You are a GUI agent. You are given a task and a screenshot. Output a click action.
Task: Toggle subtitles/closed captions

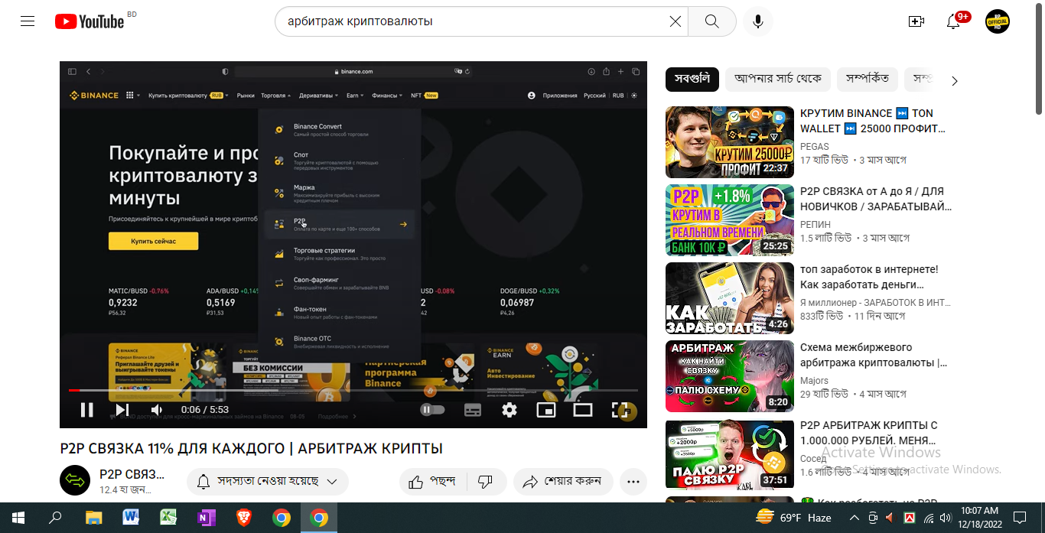[473, 410]
